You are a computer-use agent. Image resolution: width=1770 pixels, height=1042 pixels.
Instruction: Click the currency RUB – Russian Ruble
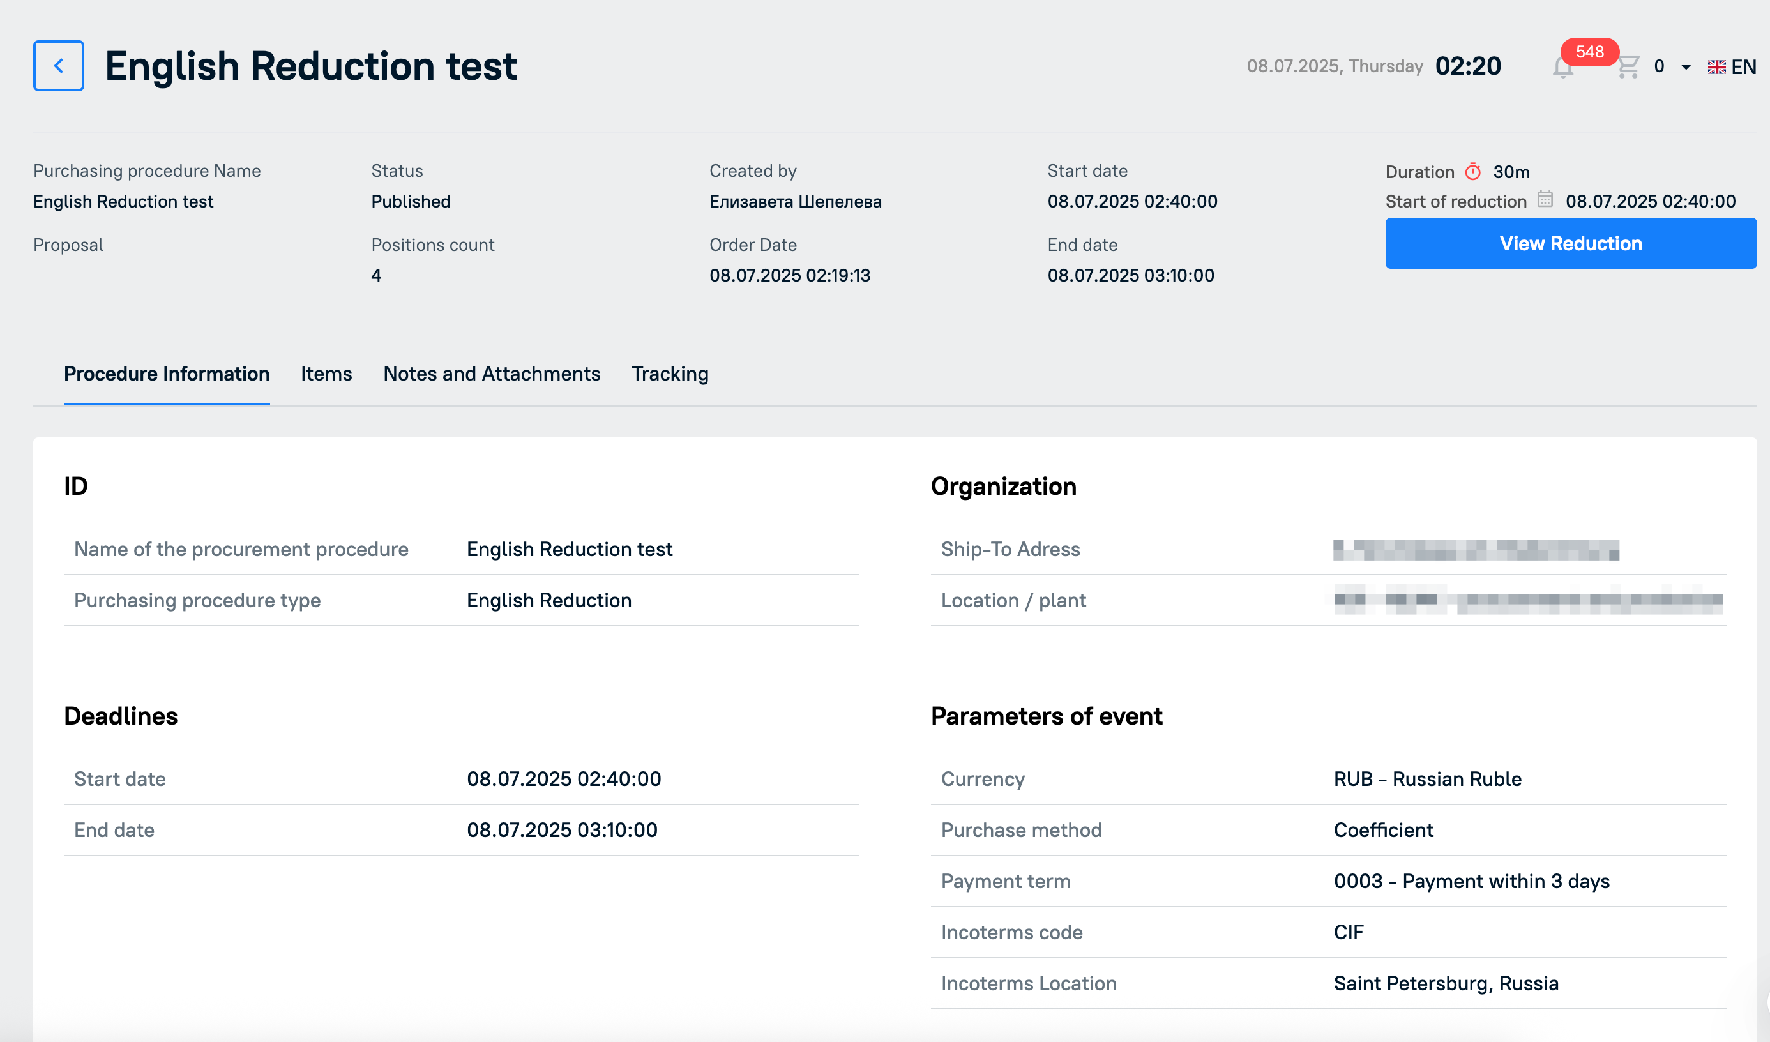[x=1428, y=779]
